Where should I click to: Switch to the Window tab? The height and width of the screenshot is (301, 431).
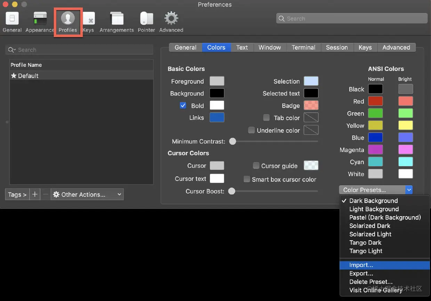pos(270,47)
